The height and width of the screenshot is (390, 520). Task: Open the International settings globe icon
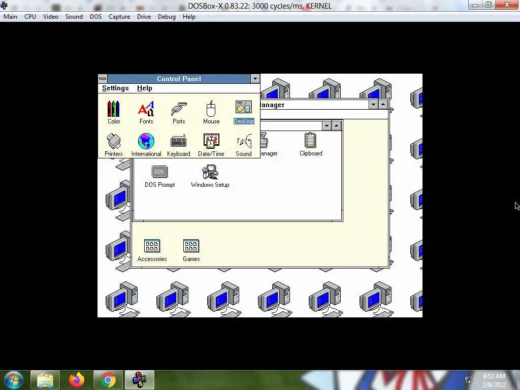tap(146, 145)
